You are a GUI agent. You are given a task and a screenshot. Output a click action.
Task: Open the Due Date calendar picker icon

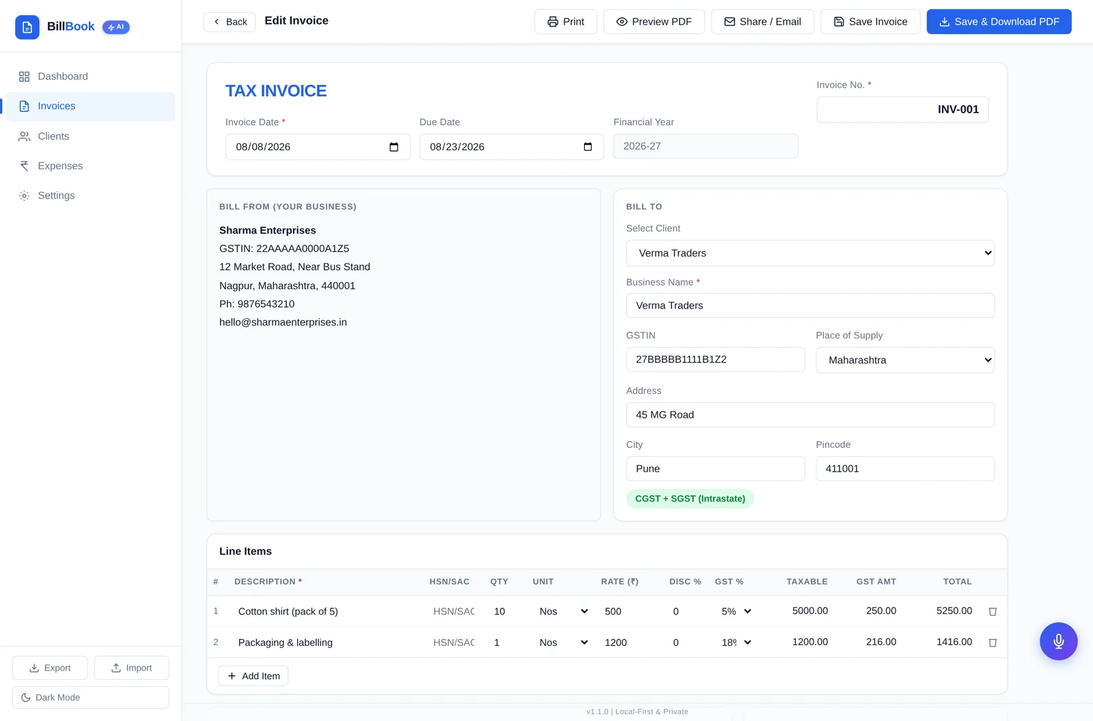pyautogui.click(x=587, y=147)
